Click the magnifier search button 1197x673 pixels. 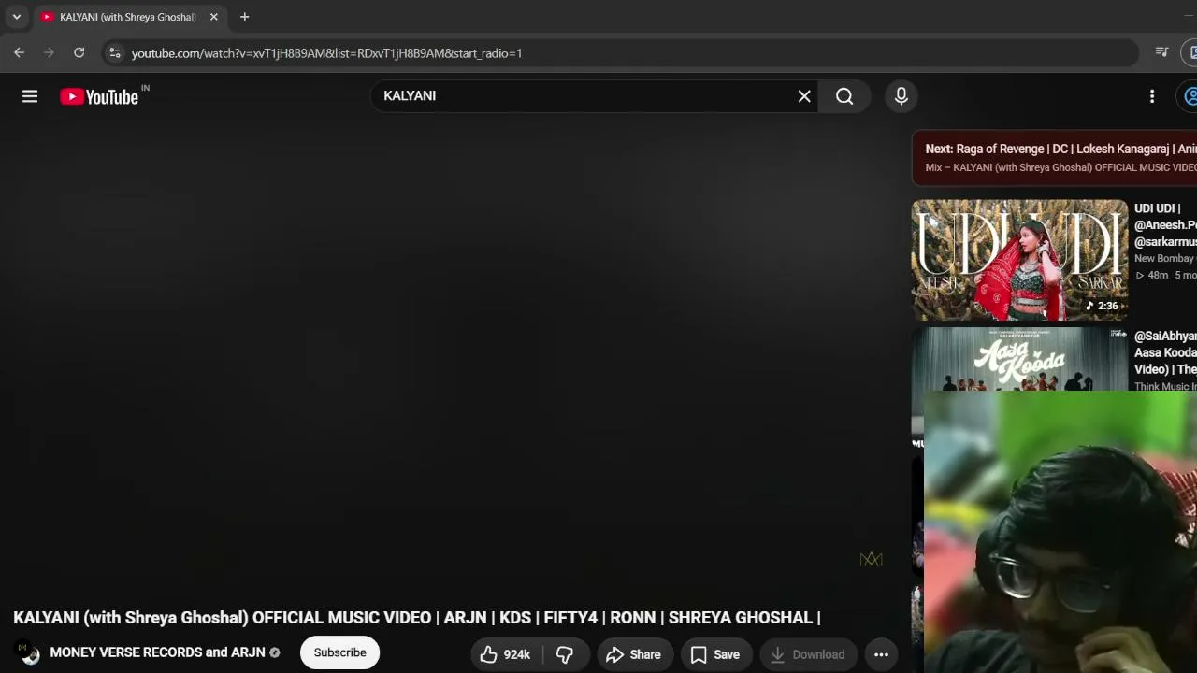click(x=844, y=96)
